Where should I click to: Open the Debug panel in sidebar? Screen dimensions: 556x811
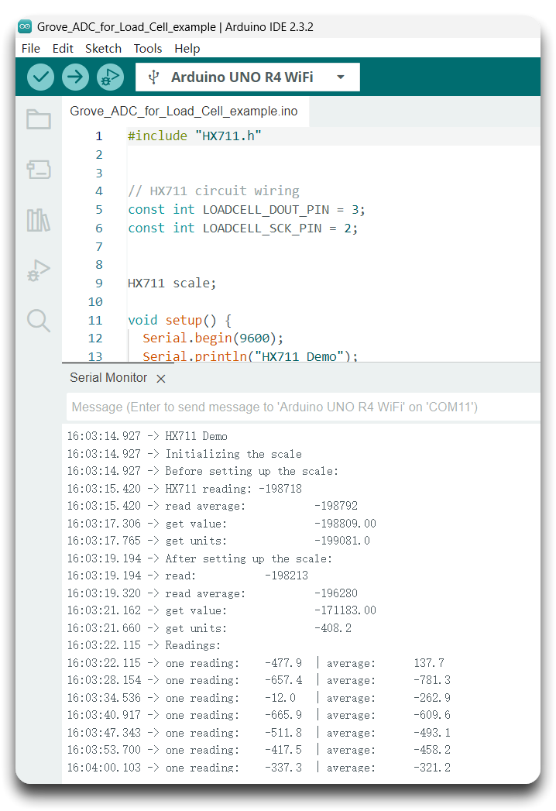pyautogui.click(x=39, y=270)
